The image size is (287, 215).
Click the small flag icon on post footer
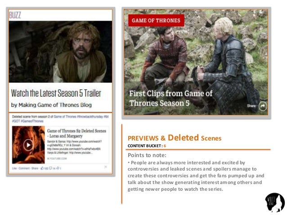click(105, 167)
